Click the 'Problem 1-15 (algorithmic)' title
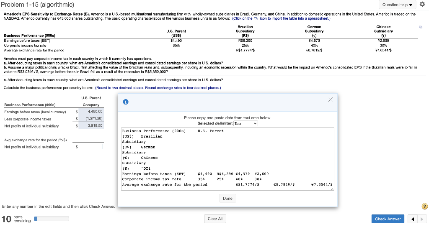The height and width of the screenshot is (227, 429). point(37,5)
